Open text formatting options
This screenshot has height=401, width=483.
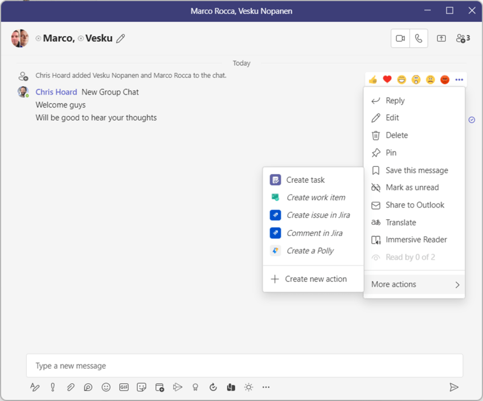click(x=35, y=387)
